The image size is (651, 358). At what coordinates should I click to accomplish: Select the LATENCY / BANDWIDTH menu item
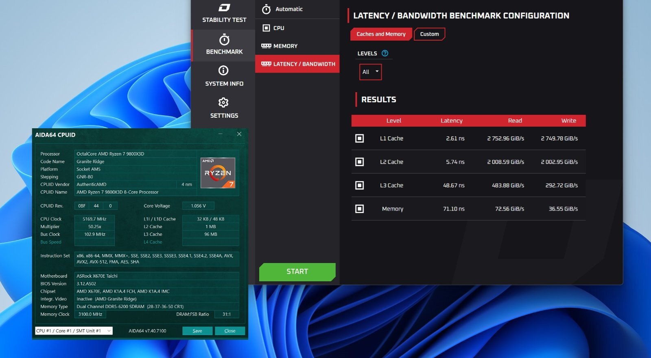[x=297, y=64]
